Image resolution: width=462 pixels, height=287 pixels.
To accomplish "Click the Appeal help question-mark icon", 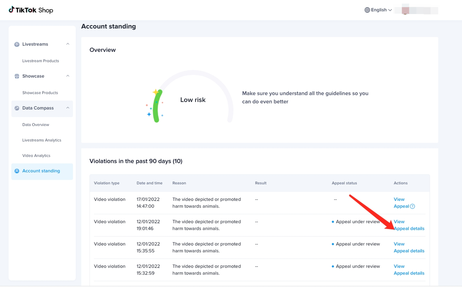I will click(x=413, y=206).
